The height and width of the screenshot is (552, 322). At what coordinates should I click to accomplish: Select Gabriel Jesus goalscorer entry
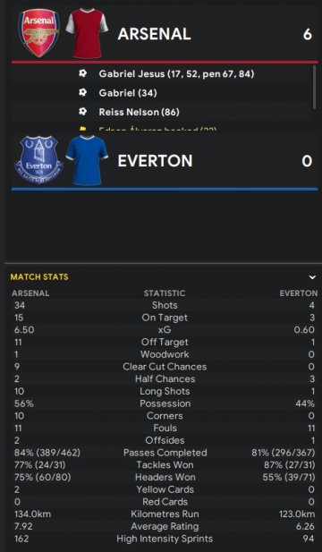[x=176, y=74]
